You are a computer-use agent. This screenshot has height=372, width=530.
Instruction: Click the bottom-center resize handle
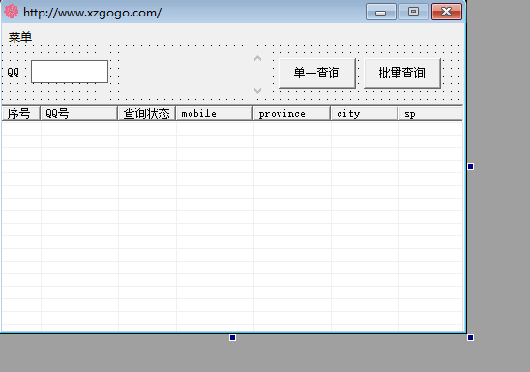click(x=232, y=337)
